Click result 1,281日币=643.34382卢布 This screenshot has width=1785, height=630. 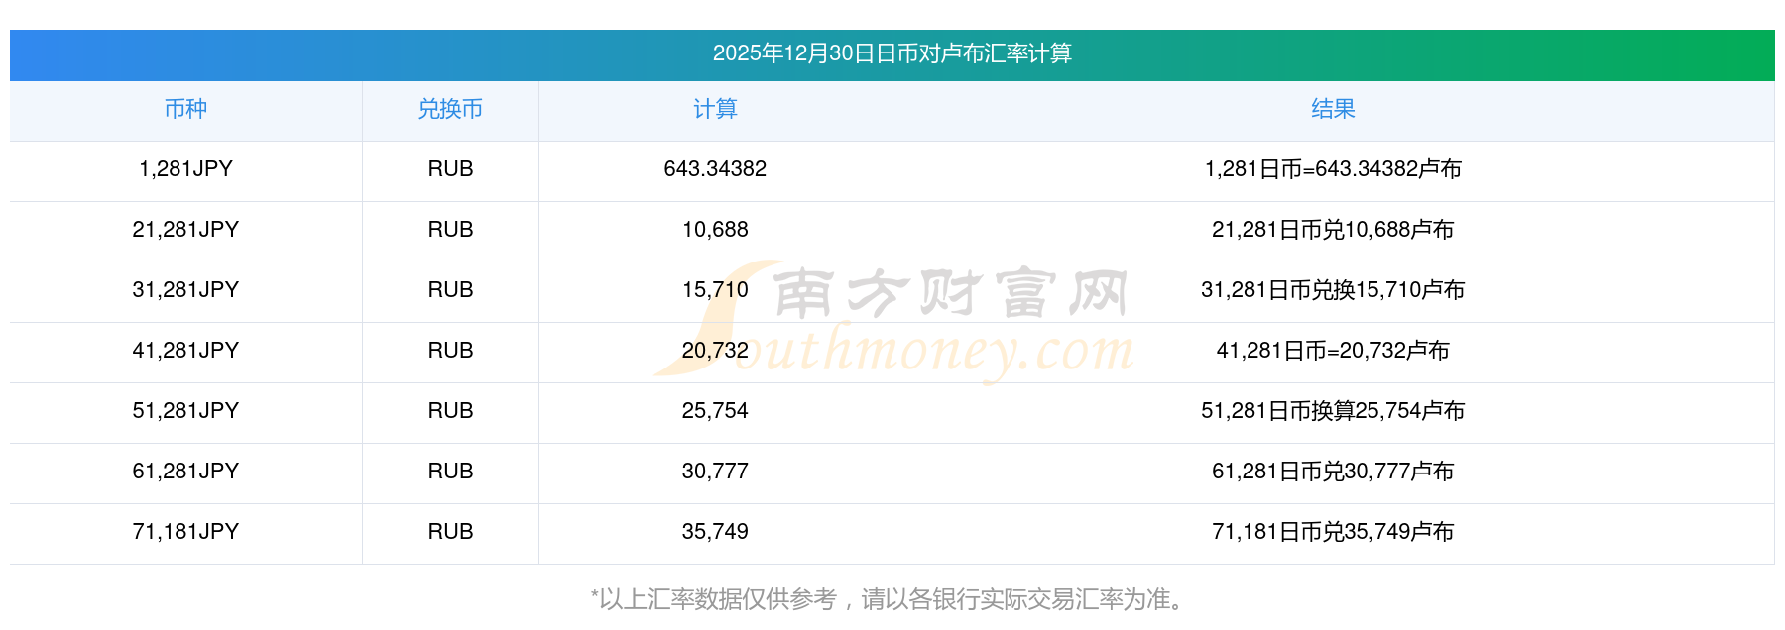(x=1333, y=169)
